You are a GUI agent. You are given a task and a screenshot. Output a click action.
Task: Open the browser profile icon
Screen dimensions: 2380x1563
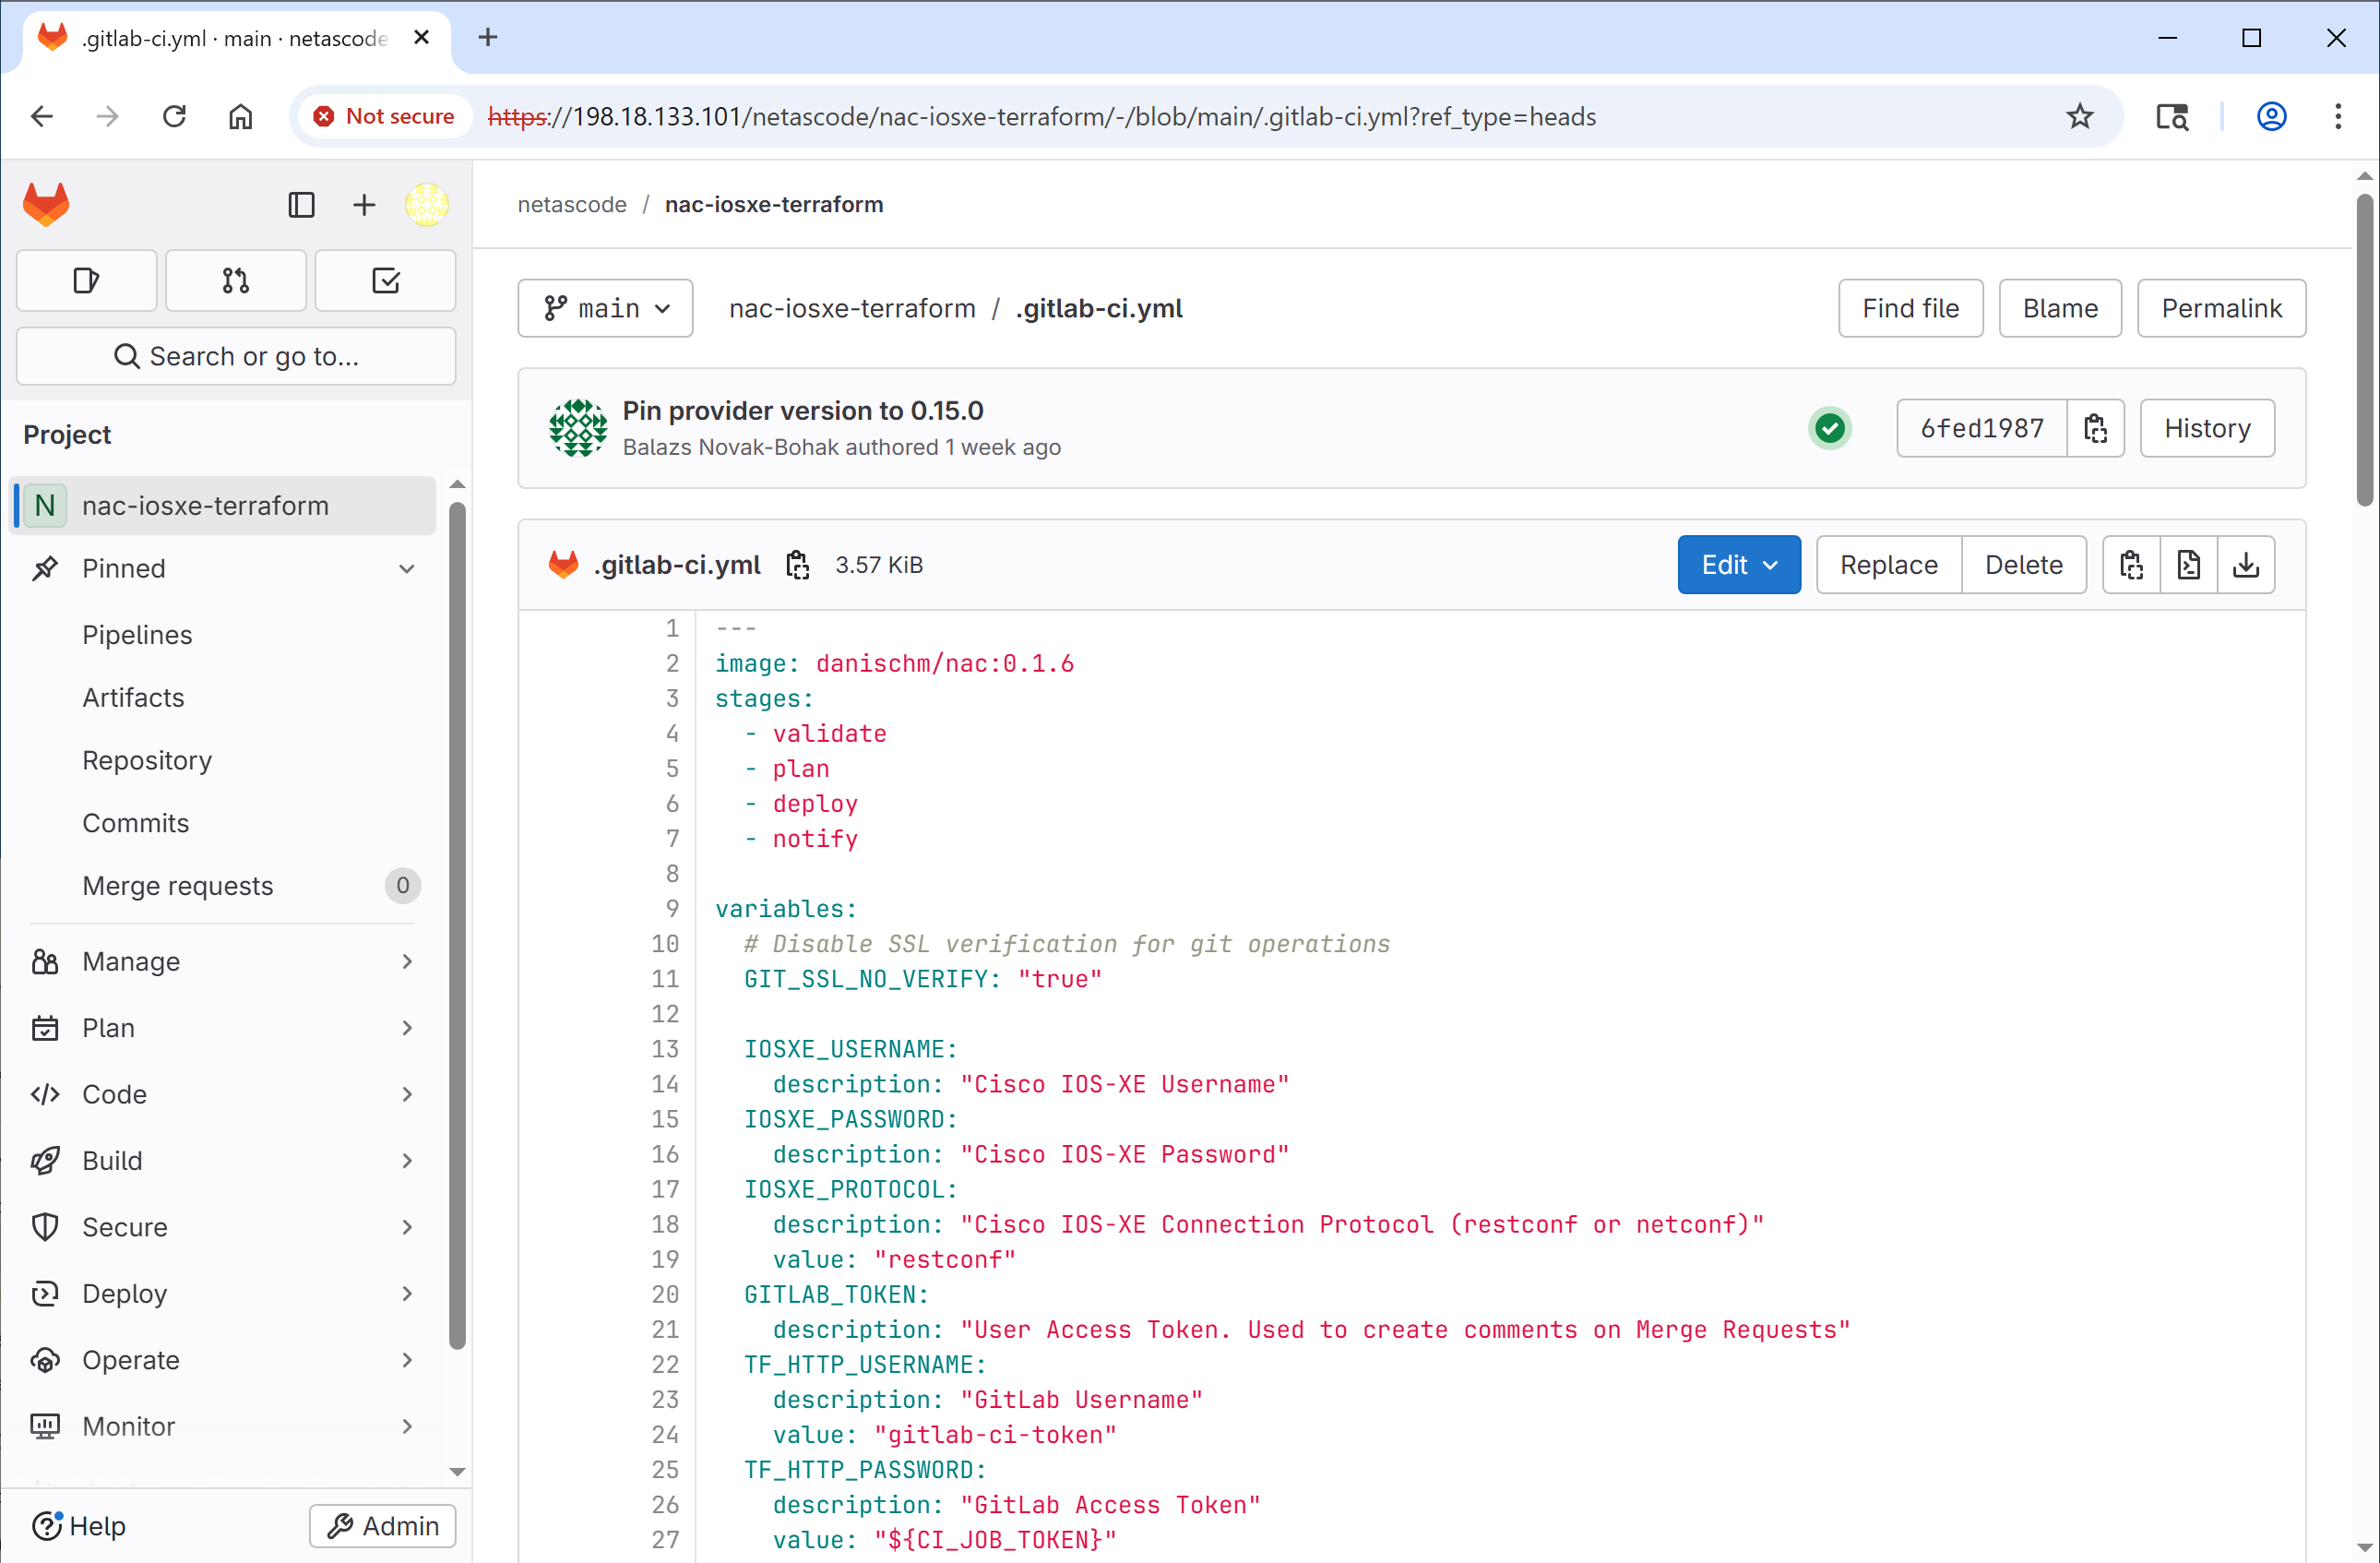tap(2271, 117)
